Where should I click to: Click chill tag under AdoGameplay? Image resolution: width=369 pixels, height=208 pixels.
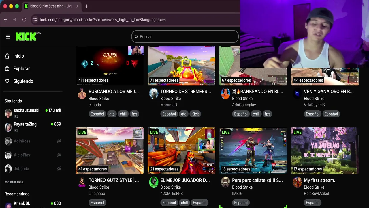click(256, 114)
